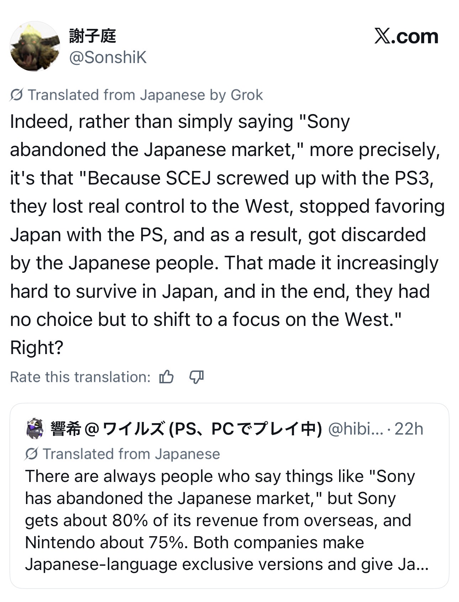Open the X.com logo
Screen dimensions: 459x602
[406, 36]
